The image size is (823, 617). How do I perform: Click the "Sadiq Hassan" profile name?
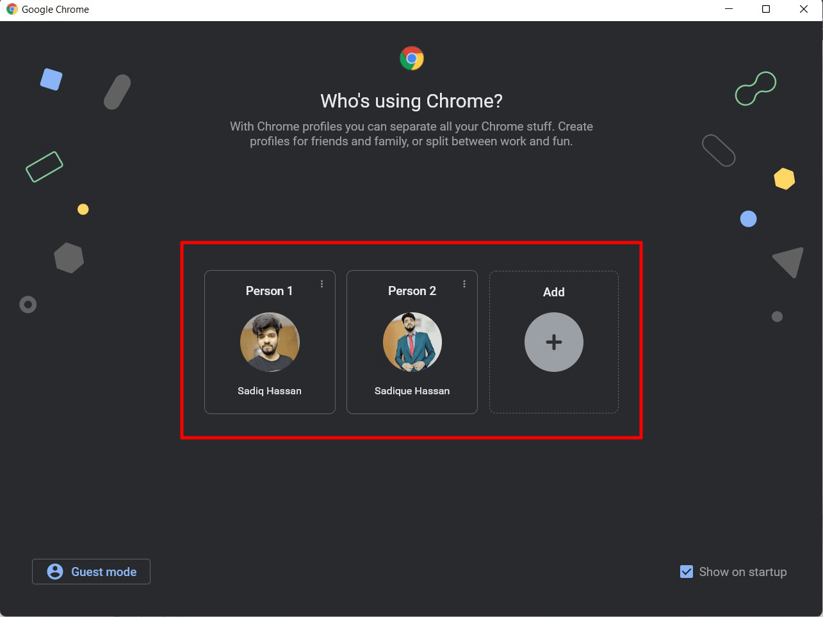pos(270,391)
